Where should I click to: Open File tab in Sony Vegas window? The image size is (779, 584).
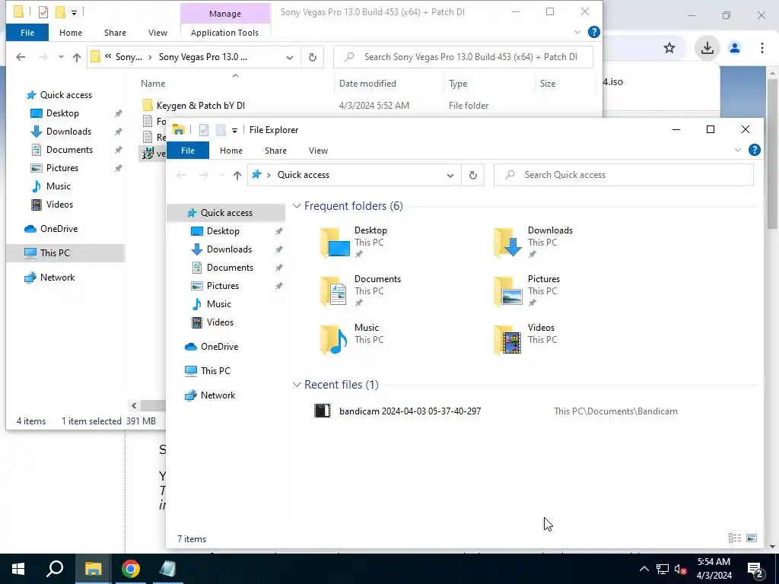coord(27,33)
